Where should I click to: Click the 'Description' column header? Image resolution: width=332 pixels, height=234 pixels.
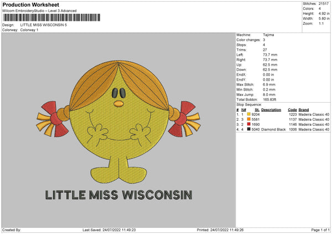pos(271,110)
